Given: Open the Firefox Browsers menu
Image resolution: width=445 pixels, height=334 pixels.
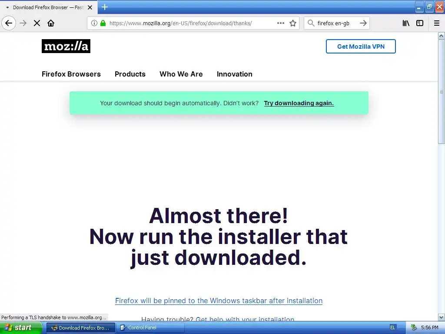Looking at the screenshot, I should click(71, 74).
